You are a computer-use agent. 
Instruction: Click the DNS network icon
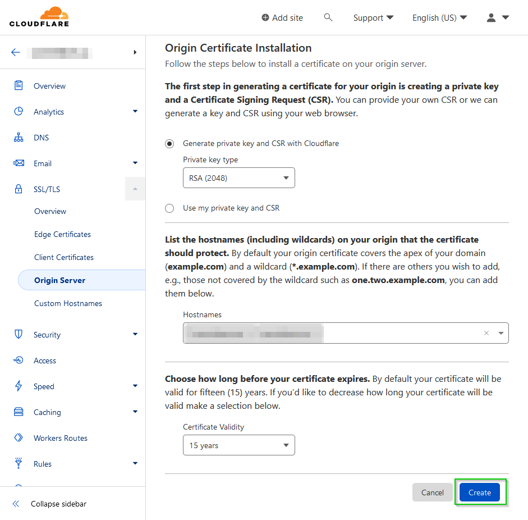coord(19,138)
